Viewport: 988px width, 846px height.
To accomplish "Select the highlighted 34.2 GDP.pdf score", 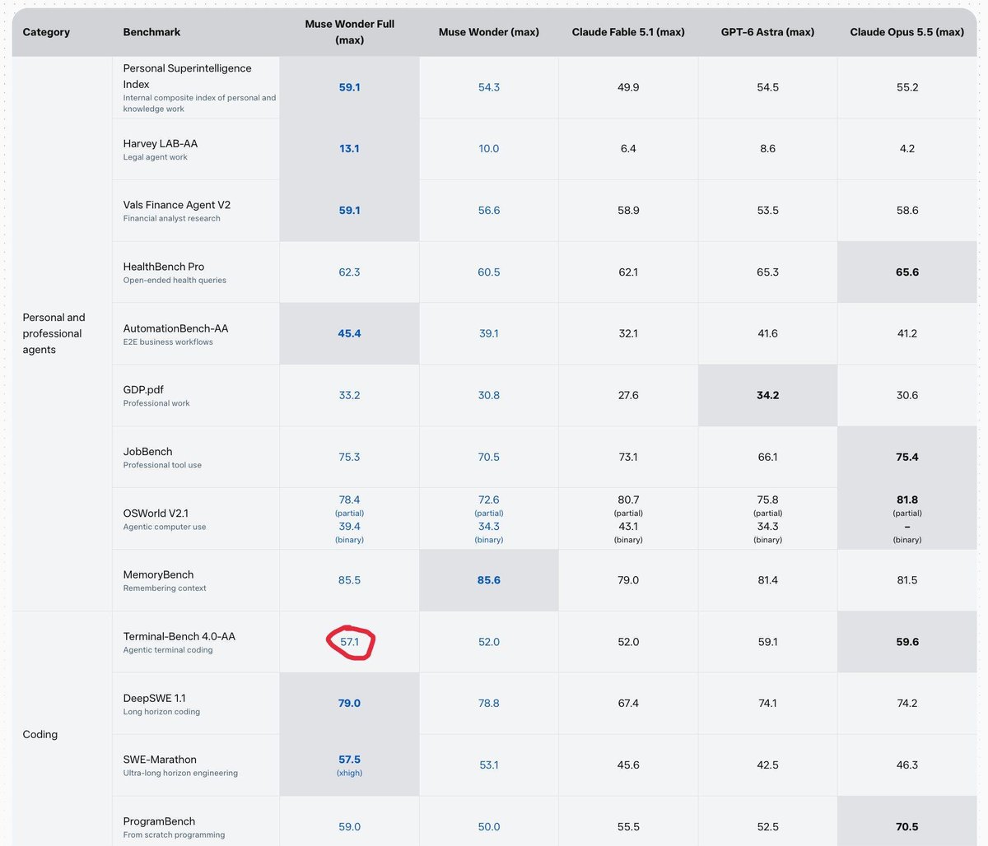I will point(767,395).
